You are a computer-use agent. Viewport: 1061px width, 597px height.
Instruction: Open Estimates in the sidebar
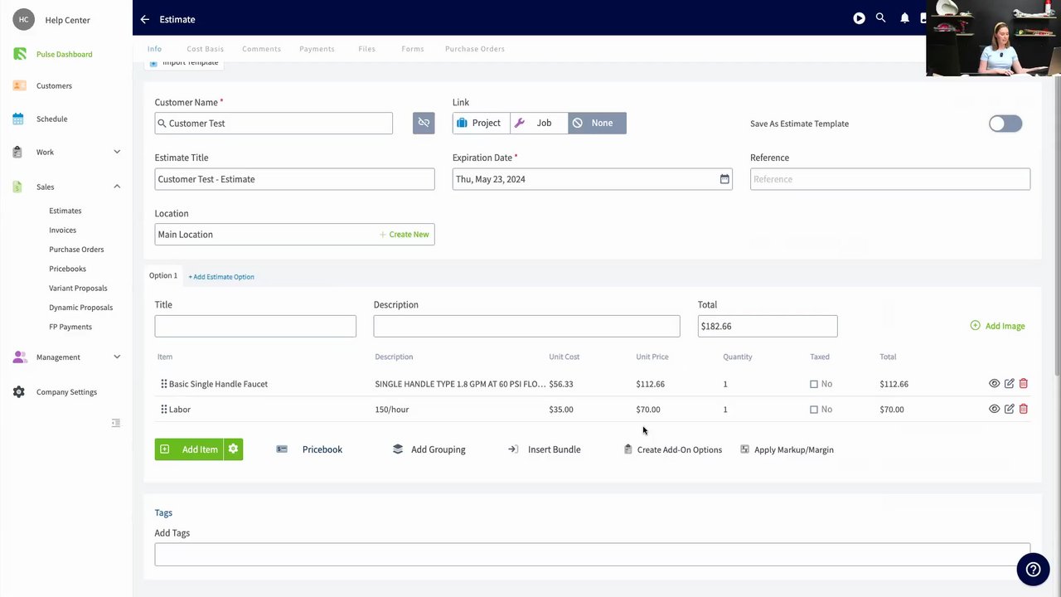65,211
